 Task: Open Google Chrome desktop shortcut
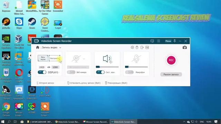6,110
